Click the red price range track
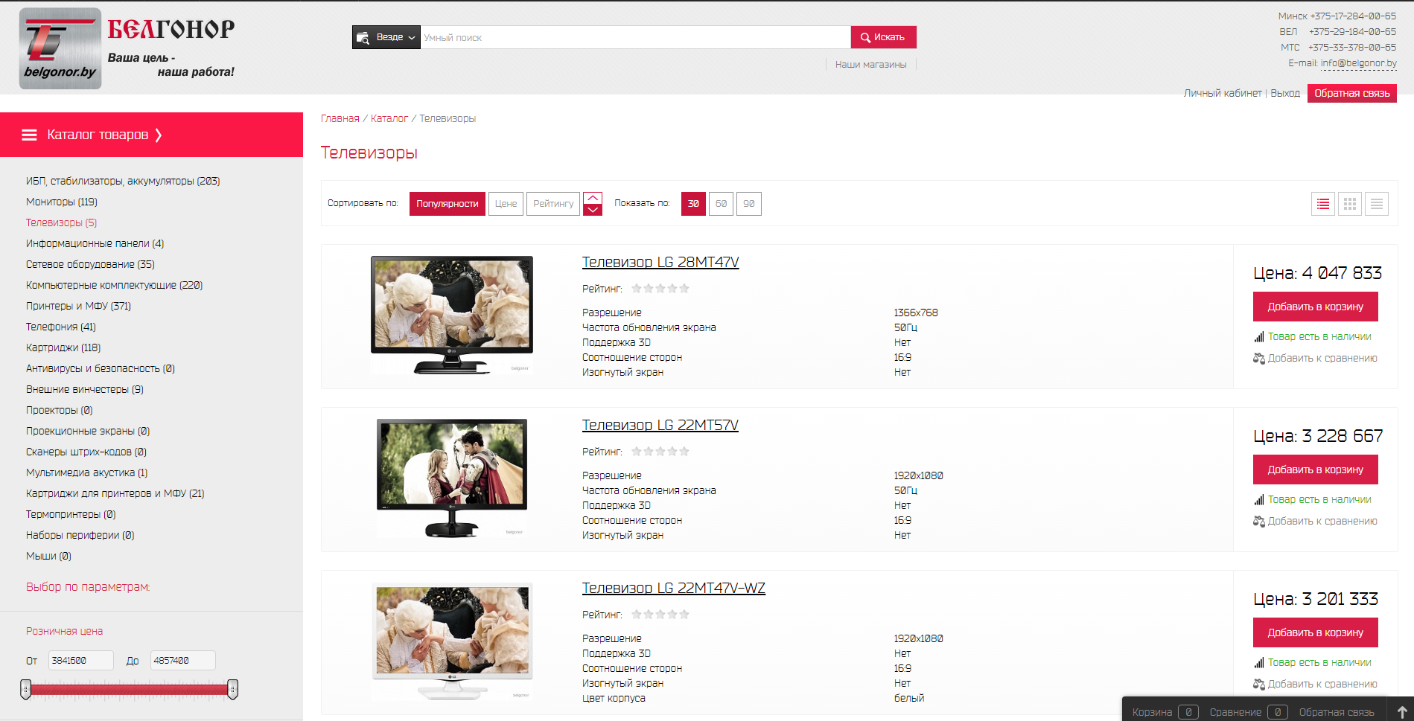The width and height of the screenshot is (1414, 721). (x=130, y=690)
